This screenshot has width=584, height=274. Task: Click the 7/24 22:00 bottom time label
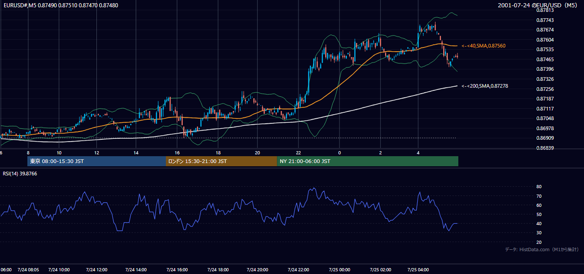click(298, 270)
